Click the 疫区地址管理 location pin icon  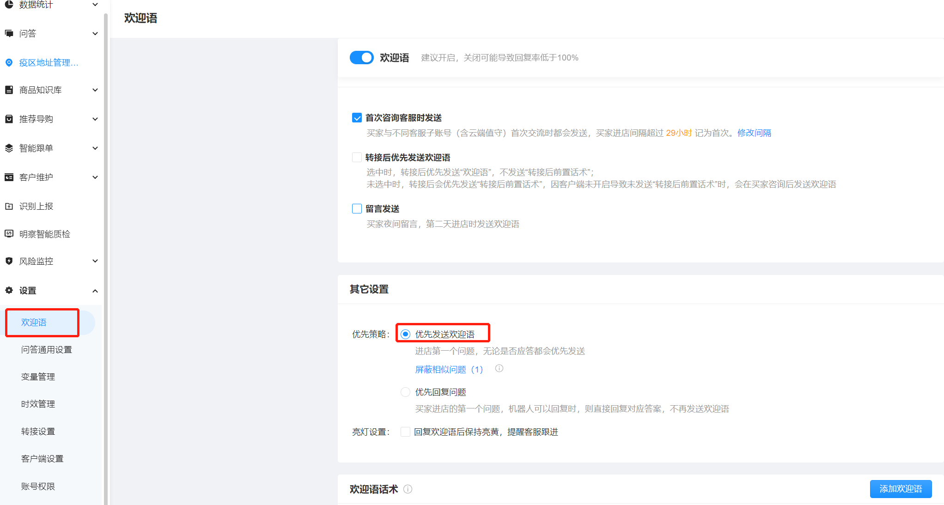tap(9, 62)
